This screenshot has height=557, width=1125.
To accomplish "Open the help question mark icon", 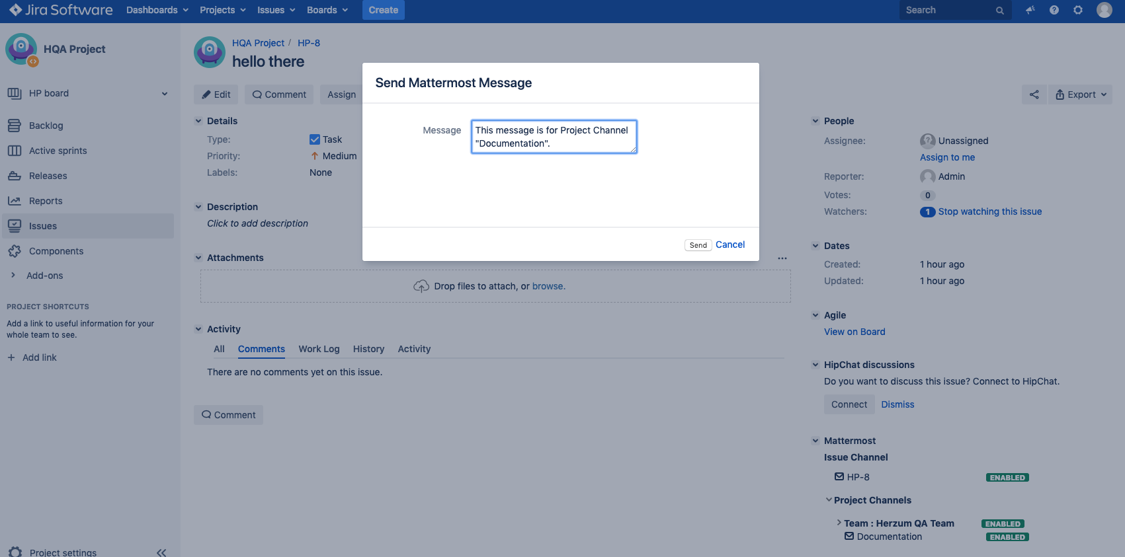I will (x=1054, y=10).
